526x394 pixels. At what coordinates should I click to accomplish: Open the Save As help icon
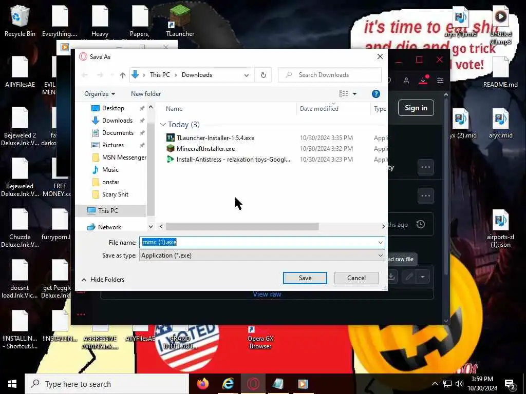point(375,94)
